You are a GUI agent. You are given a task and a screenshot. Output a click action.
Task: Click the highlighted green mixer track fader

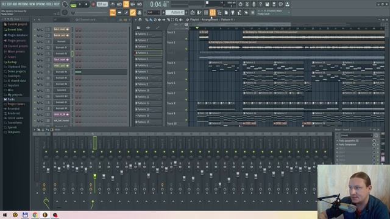[95, 176]
